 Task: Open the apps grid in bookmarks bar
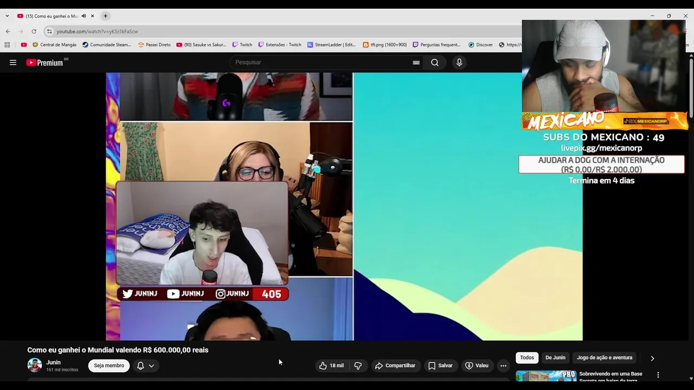7,45
